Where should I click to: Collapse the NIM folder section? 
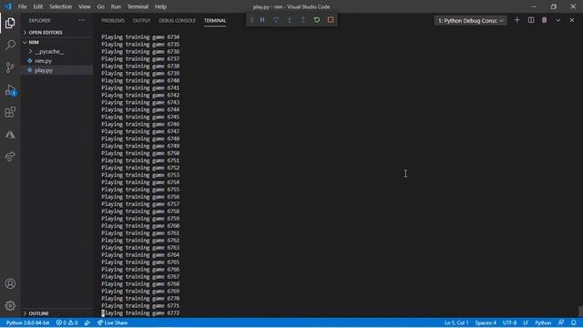56,42
